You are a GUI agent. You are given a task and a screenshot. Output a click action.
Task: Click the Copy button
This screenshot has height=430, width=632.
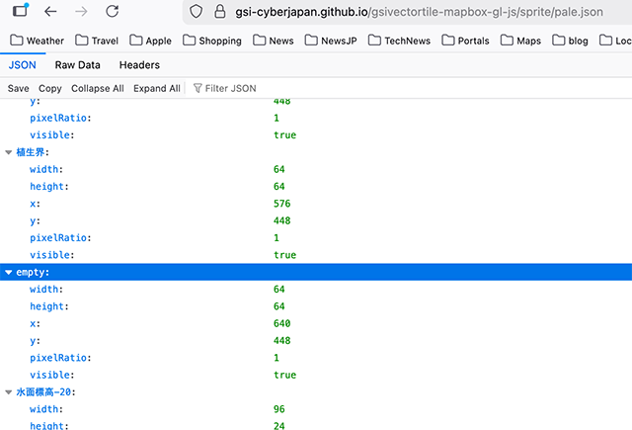pos(50,88)
